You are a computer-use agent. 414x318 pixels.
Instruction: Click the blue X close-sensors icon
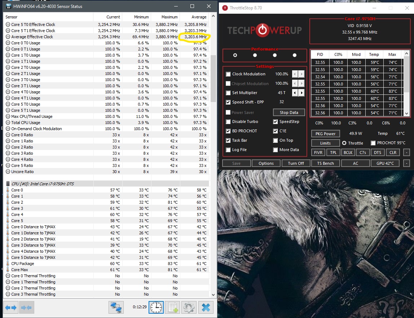206,308
